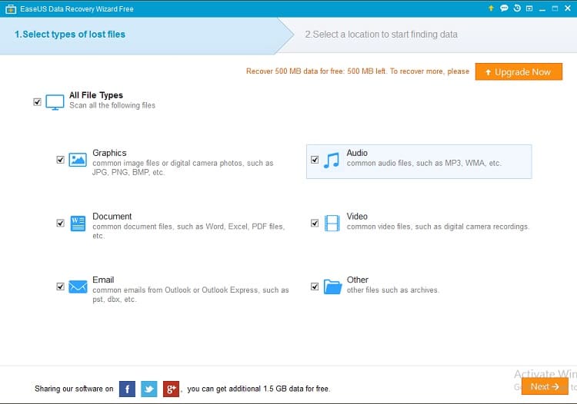Click the upgrade arrow icon in title bar
The height and width of the screenshot is (404, 577).
point(491,8)
